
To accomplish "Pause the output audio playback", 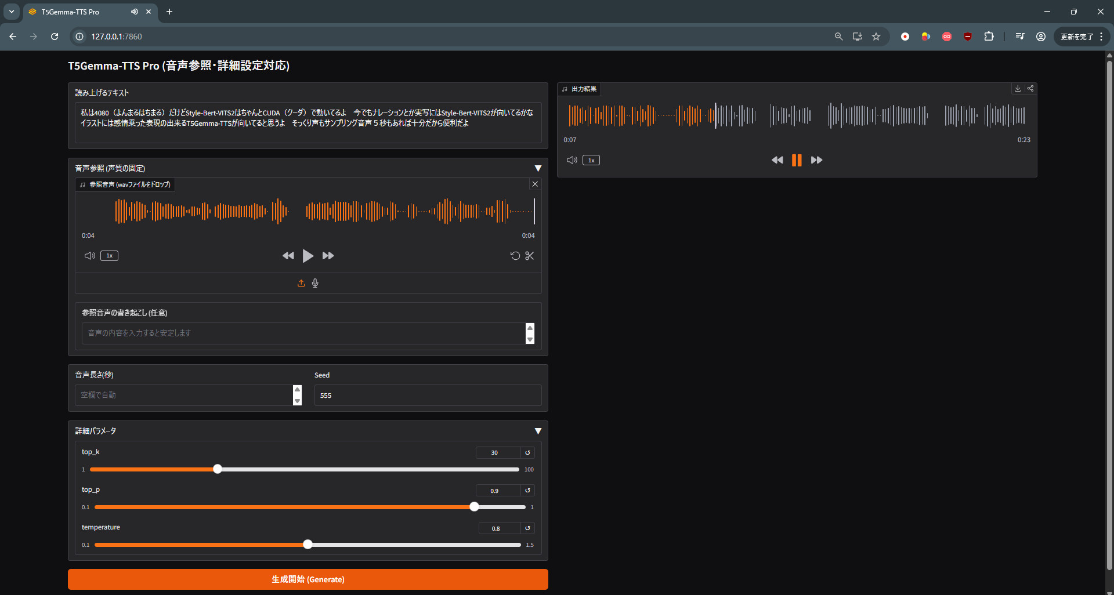I will 797,160.
